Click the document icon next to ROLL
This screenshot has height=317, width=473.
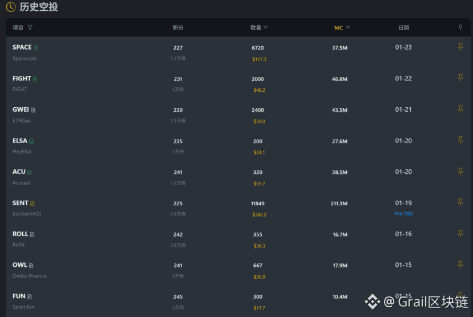click(x=33, y=234)
